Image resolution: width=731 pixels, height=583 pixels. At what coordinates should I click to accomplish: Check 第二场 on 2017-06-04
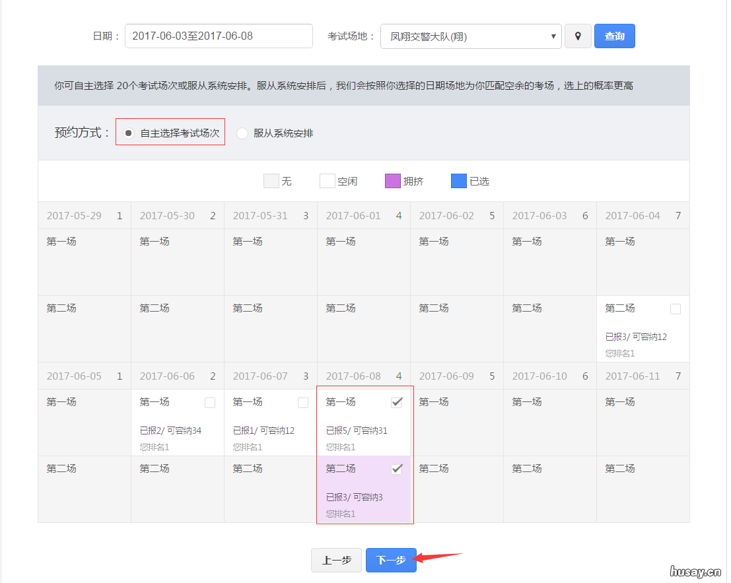676,308
